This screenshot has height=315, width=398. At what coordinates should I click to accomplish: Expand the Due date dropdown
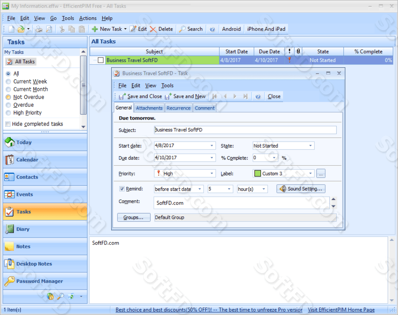coord(212,158)
